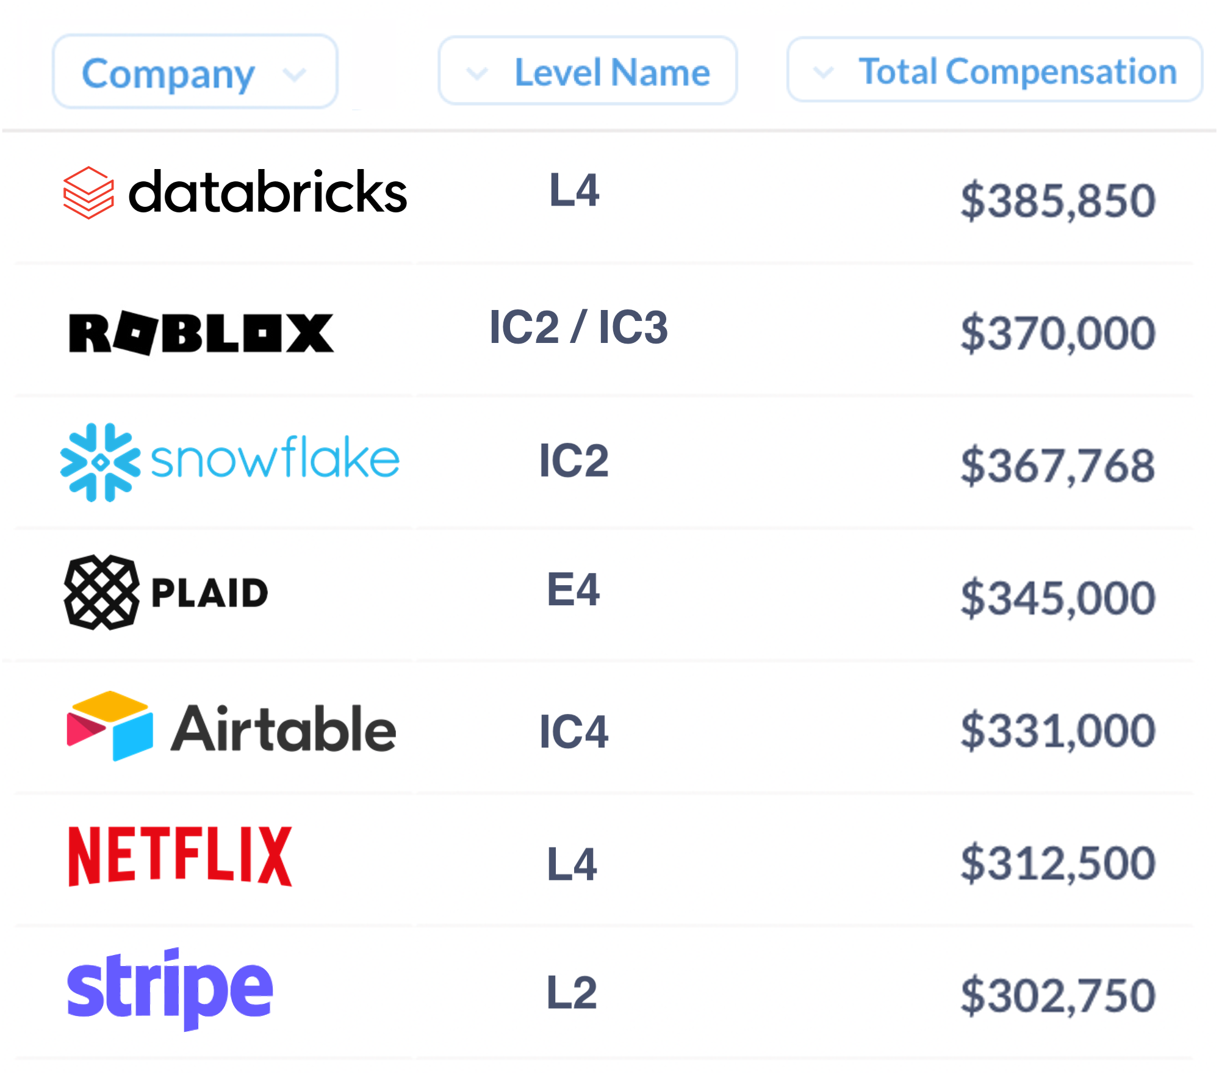Open the Airtable logo entry

231,726
